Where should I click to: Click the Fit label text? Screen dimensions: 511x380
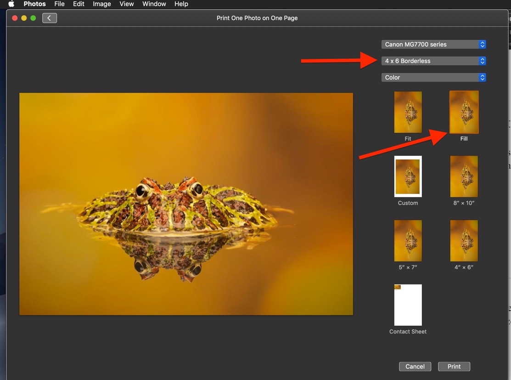pyautogui.click(x=408, y=139)
